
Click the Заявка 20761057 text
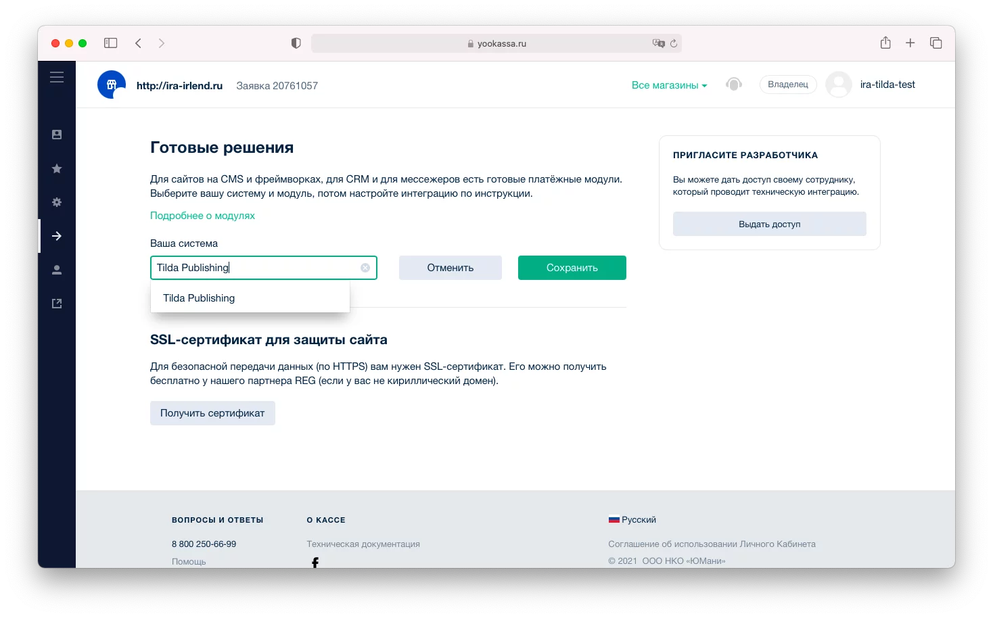click(x=277, y=86)
